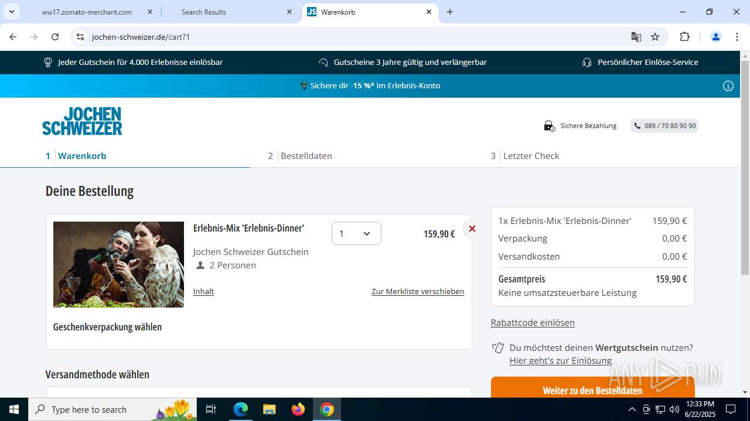Click the page vertical scrollbar
The height and width of the screenshot is (421, 750).
point(745,168)
